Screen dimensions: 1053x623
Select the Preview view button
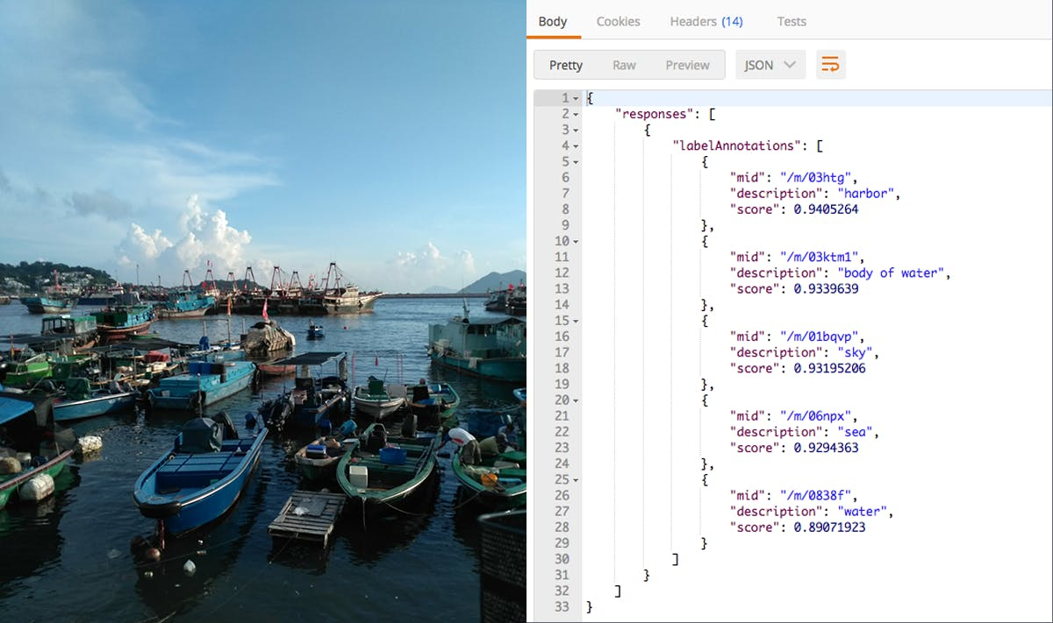(x=687, y=65)
